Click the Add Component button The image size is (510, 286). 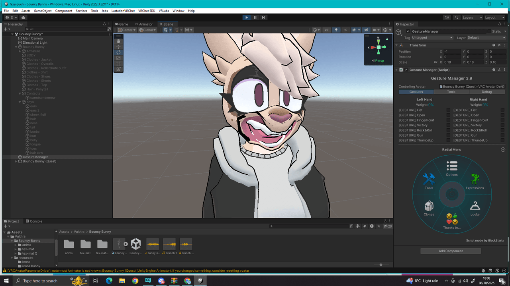[451, 251]
